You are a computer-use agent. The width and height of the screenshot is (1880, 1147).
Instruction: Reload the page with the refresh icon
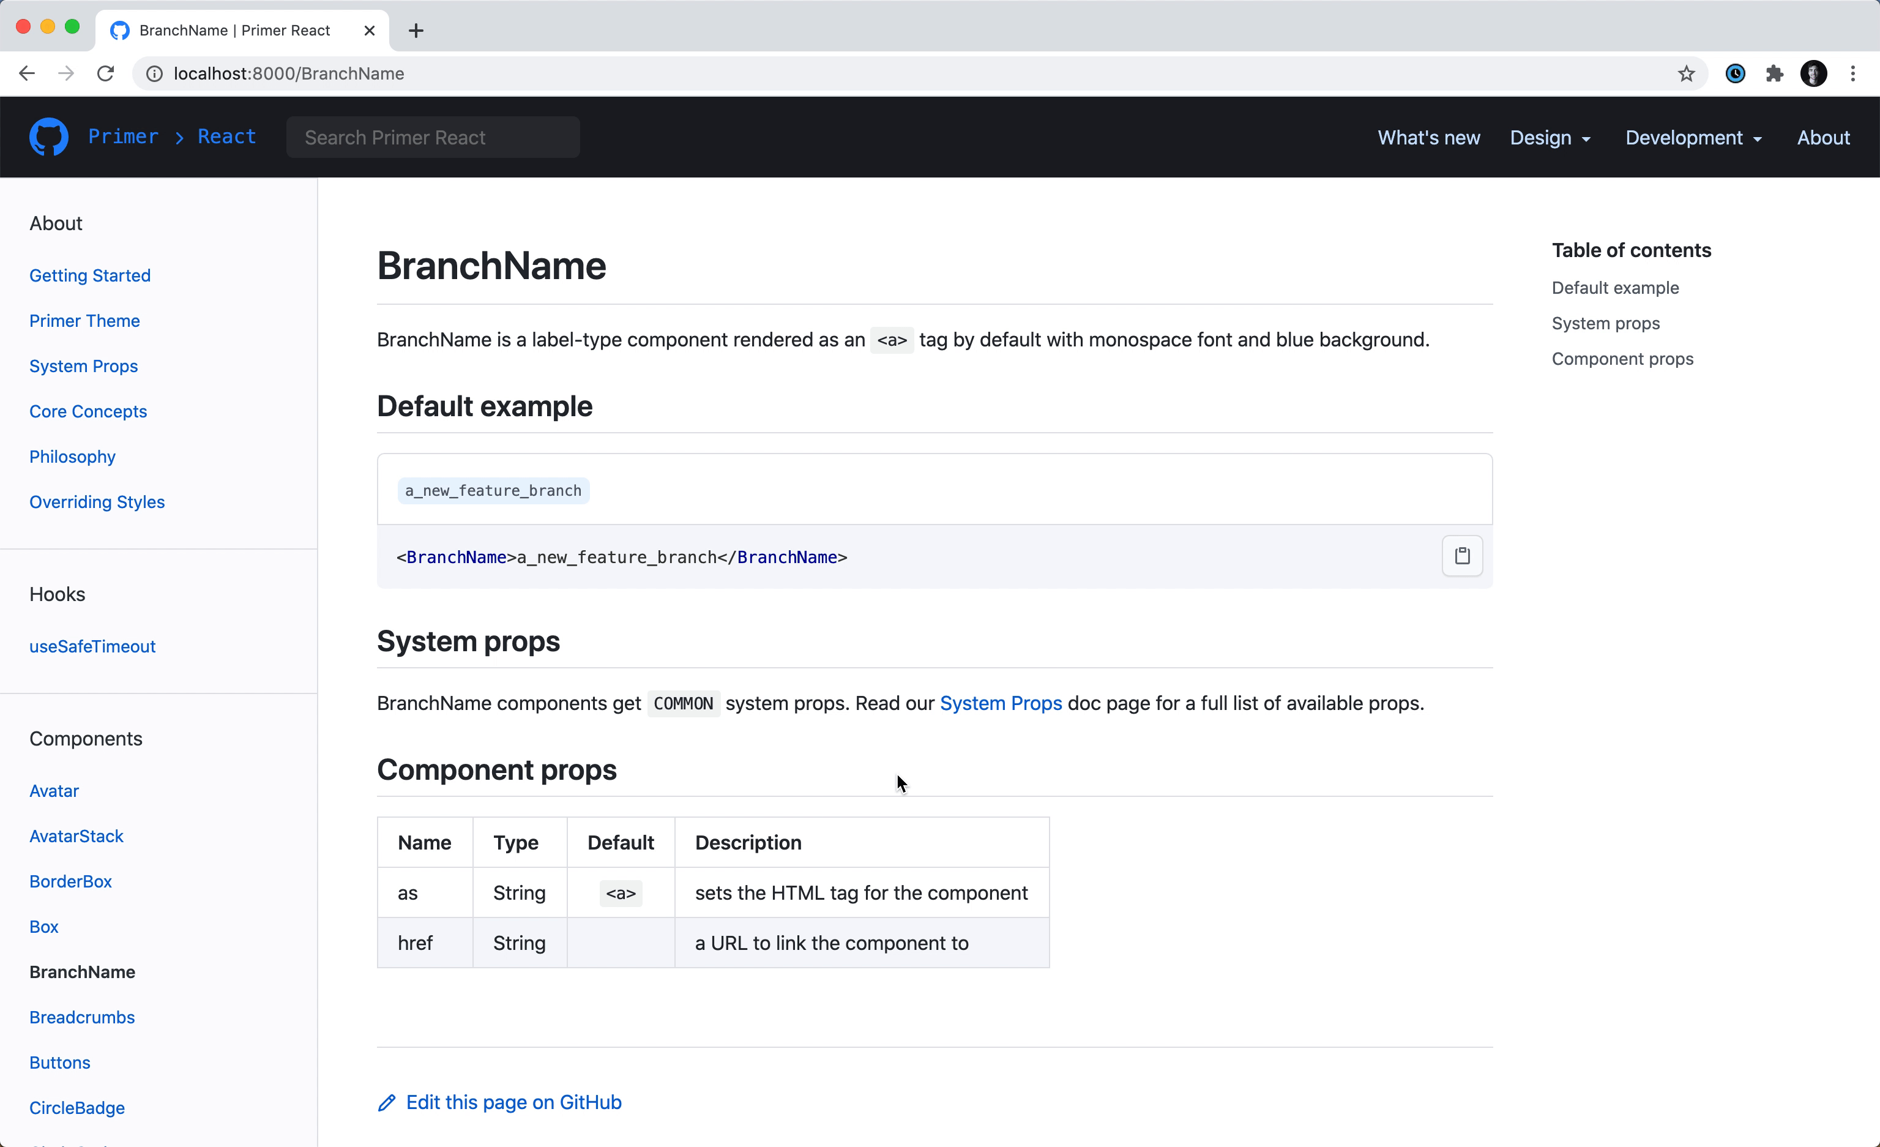pos(105,73)
